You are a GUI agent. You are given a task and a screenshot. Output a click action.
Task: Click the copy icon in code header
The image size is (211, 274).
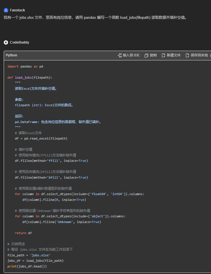point(146,55)
